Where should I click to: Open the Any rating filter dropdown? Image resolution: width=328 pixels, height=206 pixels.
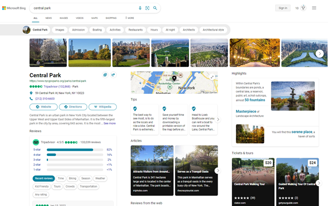click(x=41, y=195)
